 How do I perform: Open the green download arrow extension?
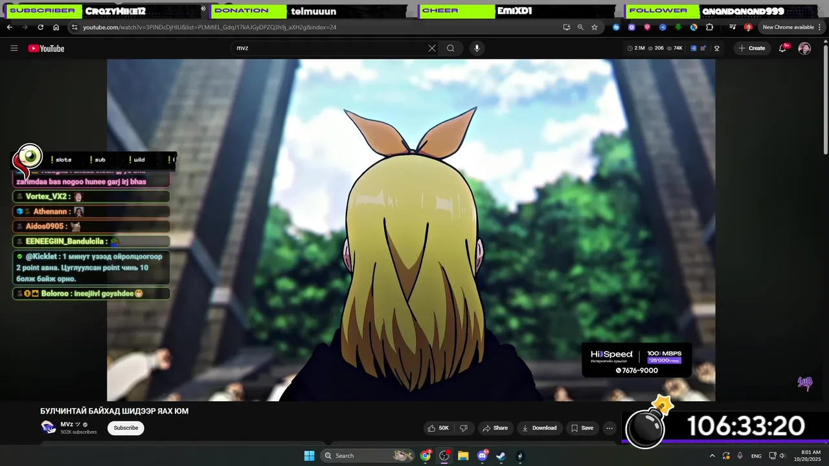(x=678, y=27)
